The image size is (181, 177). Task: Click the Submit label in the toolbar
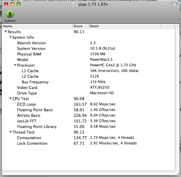tap(10, 21)
